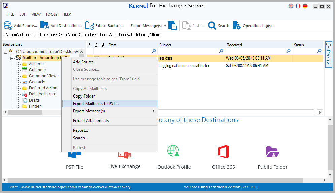Click message list scroll right arrow
336x193 pixels.
click(320, 112)
